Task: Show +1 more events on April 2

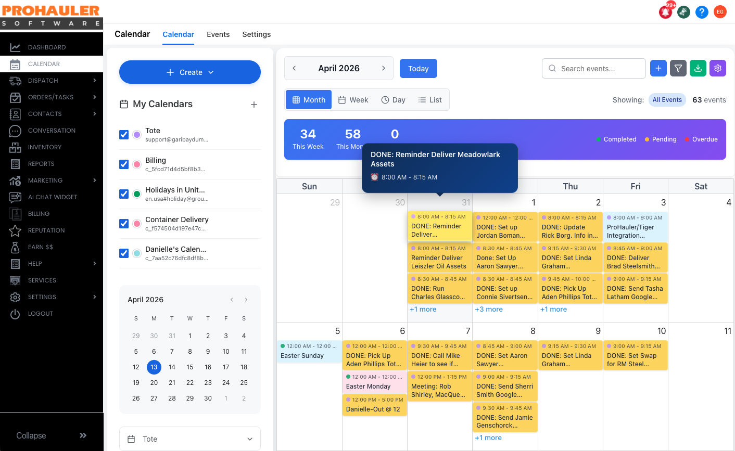Action: 554,309
